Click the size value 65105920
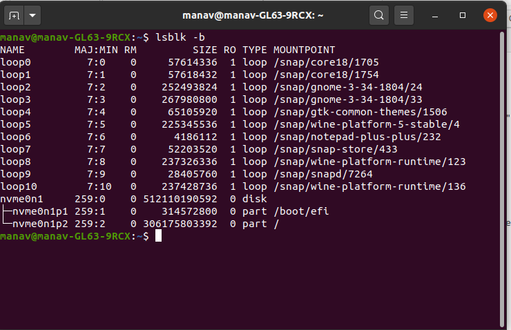The image size is (511, 330). pos(192,112)
